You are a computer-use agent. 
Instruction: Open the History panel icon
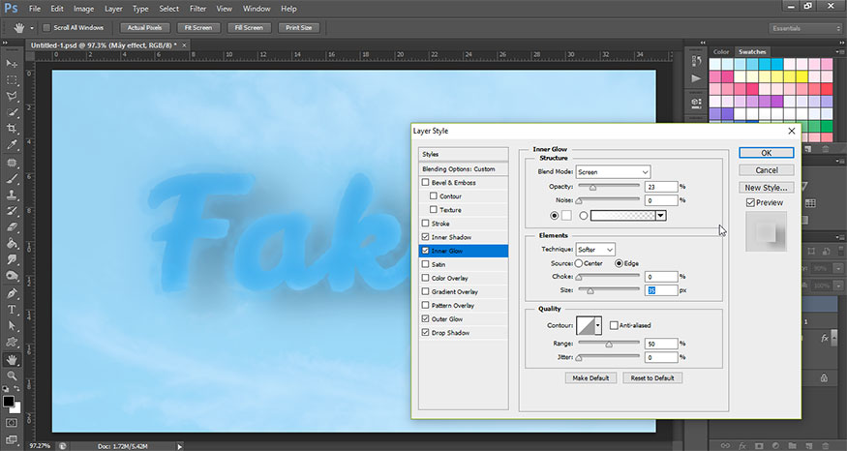pos(696,61)
